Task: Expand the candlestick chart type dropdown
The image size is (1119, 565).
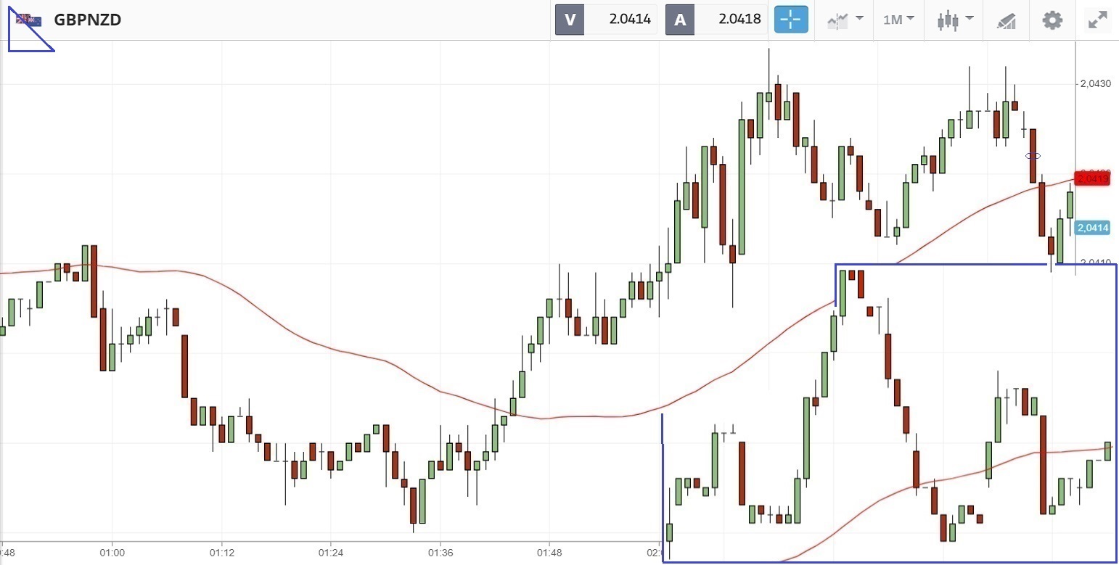Action: pos(954,20)
